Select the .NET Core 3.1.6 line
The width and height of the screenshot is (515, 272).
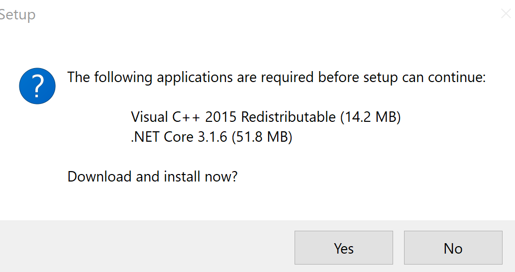(211, 137)
